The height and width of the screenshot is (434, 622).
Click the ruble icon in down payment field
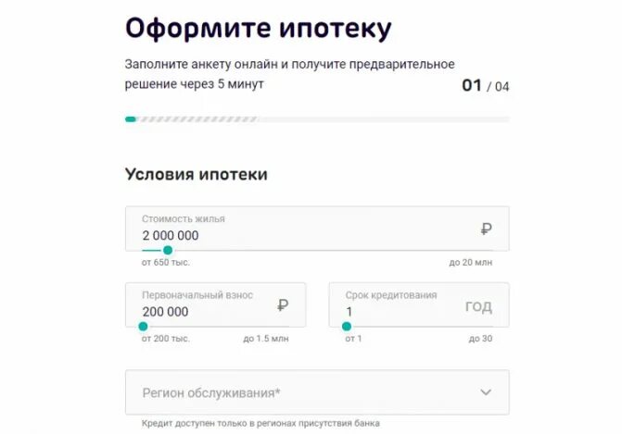pyautogui.click(x=283, y=305)
